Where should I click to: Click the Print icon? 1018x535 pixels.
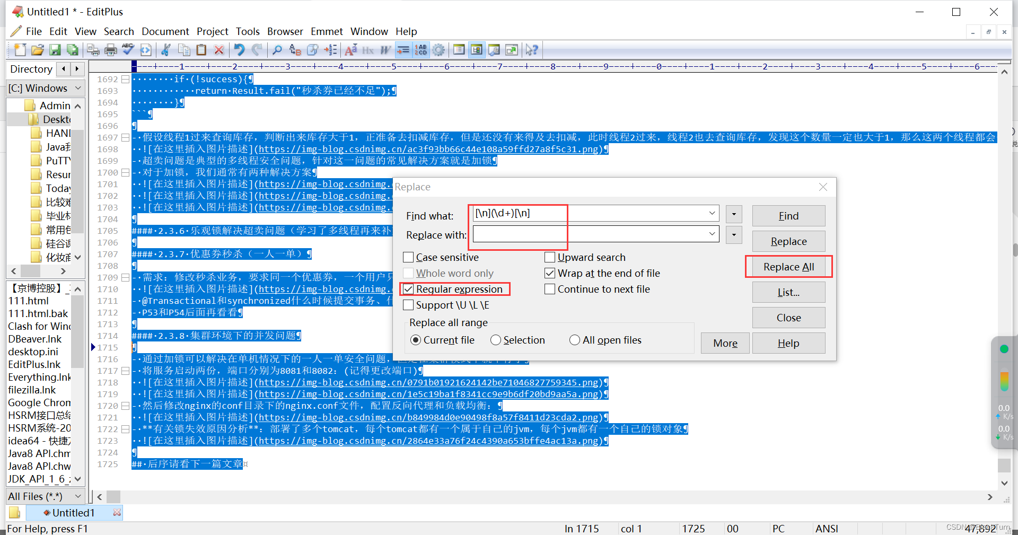click(110, 50)
